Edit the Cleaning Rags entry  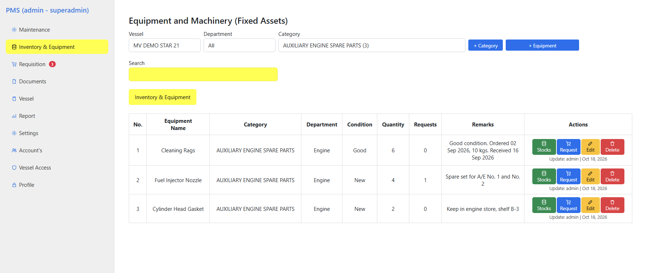(590, 147)
